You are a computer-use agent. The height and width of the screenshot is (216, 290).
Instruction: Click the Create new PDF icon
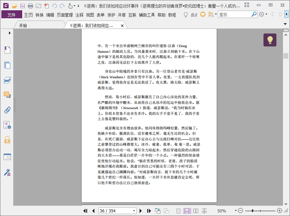click(46, 6)
